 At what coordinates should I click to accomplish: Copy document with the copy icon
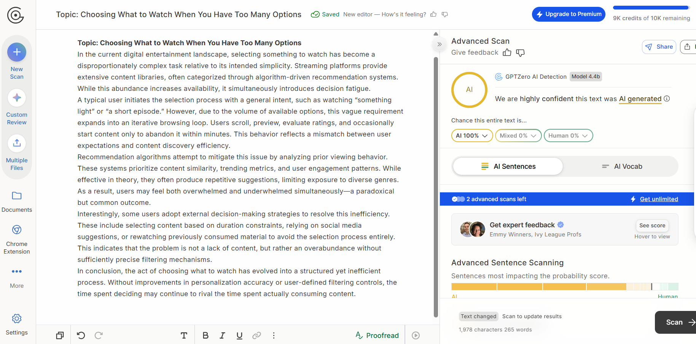coord(60,335)
